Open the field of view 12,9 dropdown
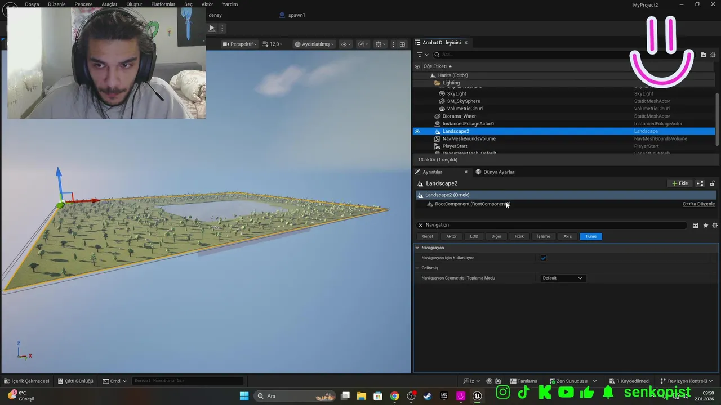721x405 pixels. 273,44
